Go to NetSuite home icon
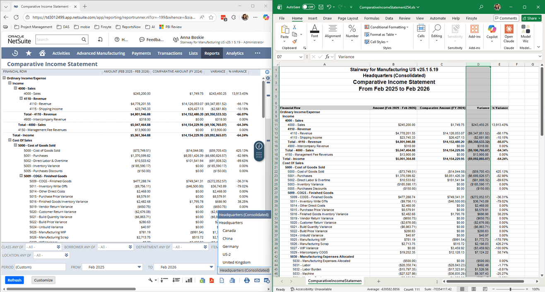Viewport: 545px width, 292px height. click(x=42, y=53)
